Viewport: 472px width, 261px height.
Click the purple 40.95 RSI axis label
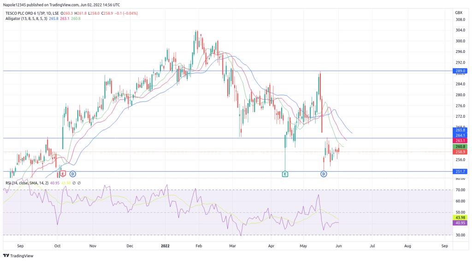click(x=460, y=223)
